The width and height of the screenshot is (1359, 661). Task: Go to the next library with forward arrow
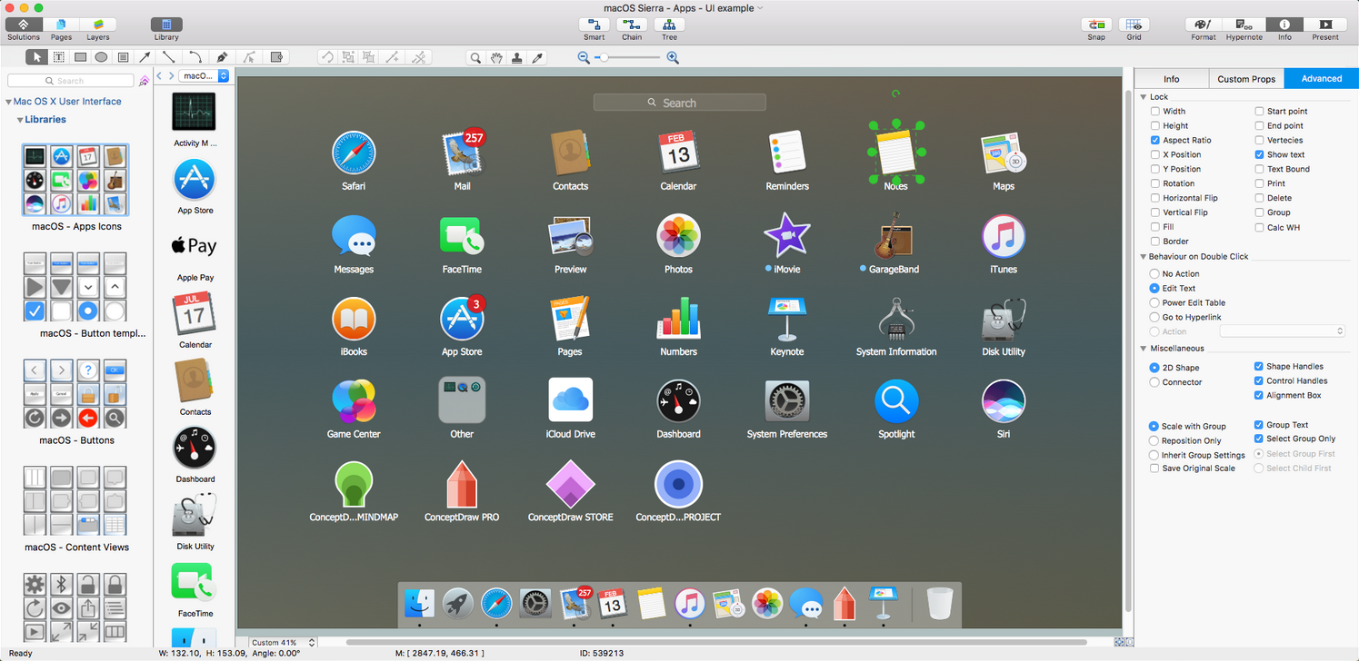172,75
